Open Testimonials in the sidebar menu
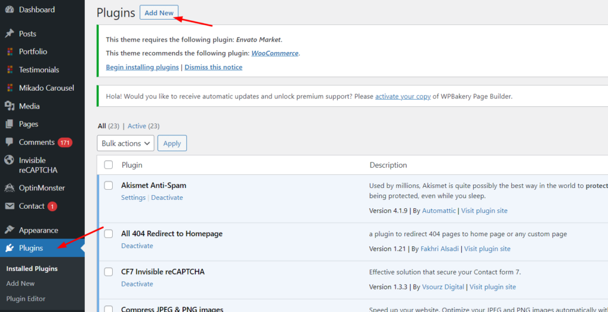 point(39,70)
